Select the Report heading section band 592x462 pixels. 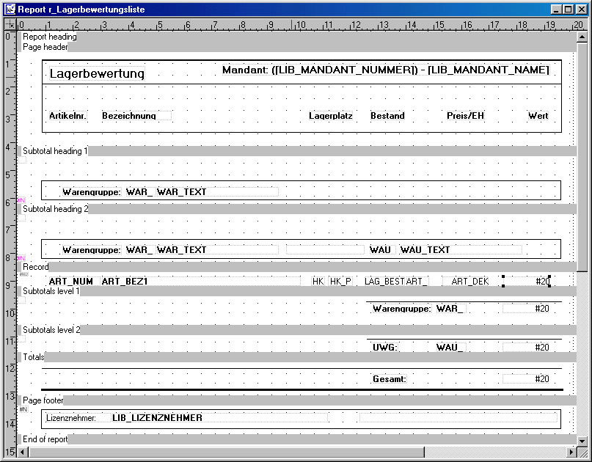click(50, 37)
